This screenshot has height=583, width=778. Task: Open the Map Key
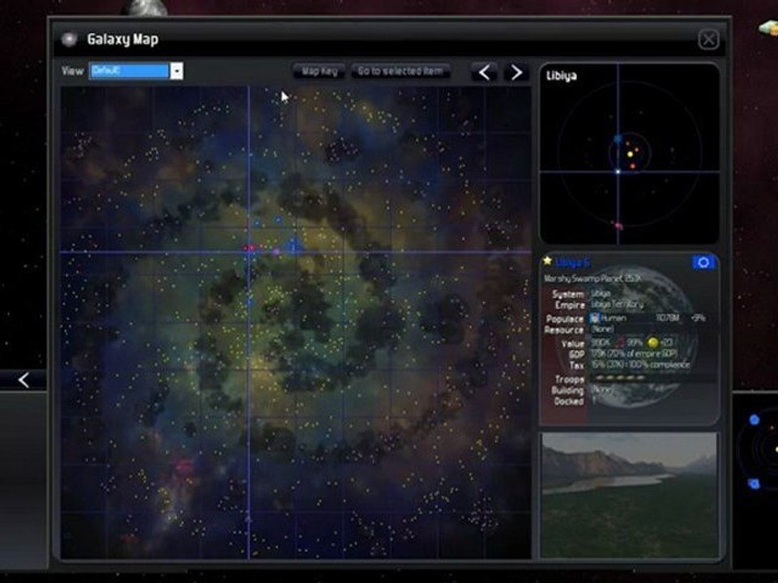[x=319, y=71]
